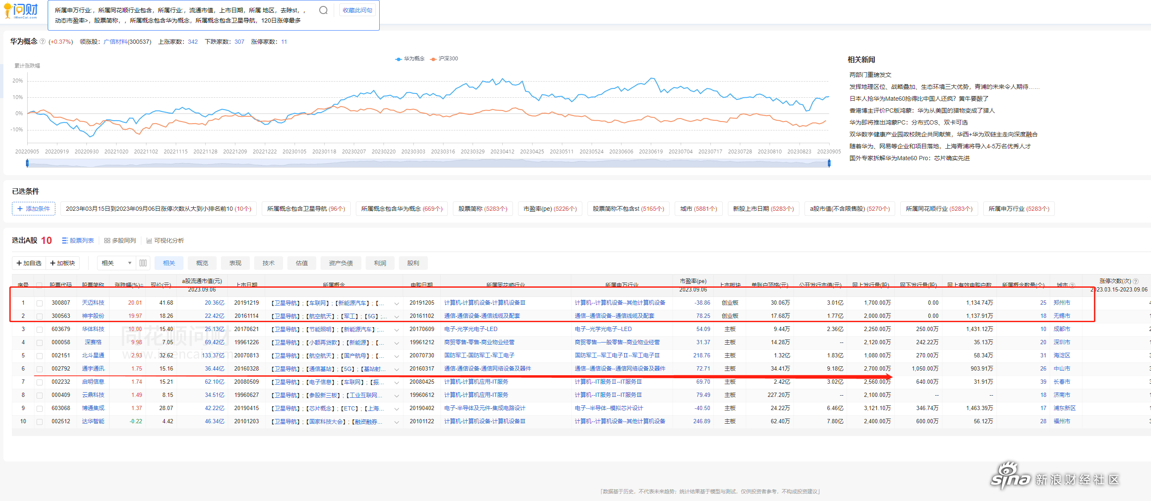The height and width of the screenshot is (501, 1151).
Task: Expand concept list for 华体科技 row
Action: [396, 330]
